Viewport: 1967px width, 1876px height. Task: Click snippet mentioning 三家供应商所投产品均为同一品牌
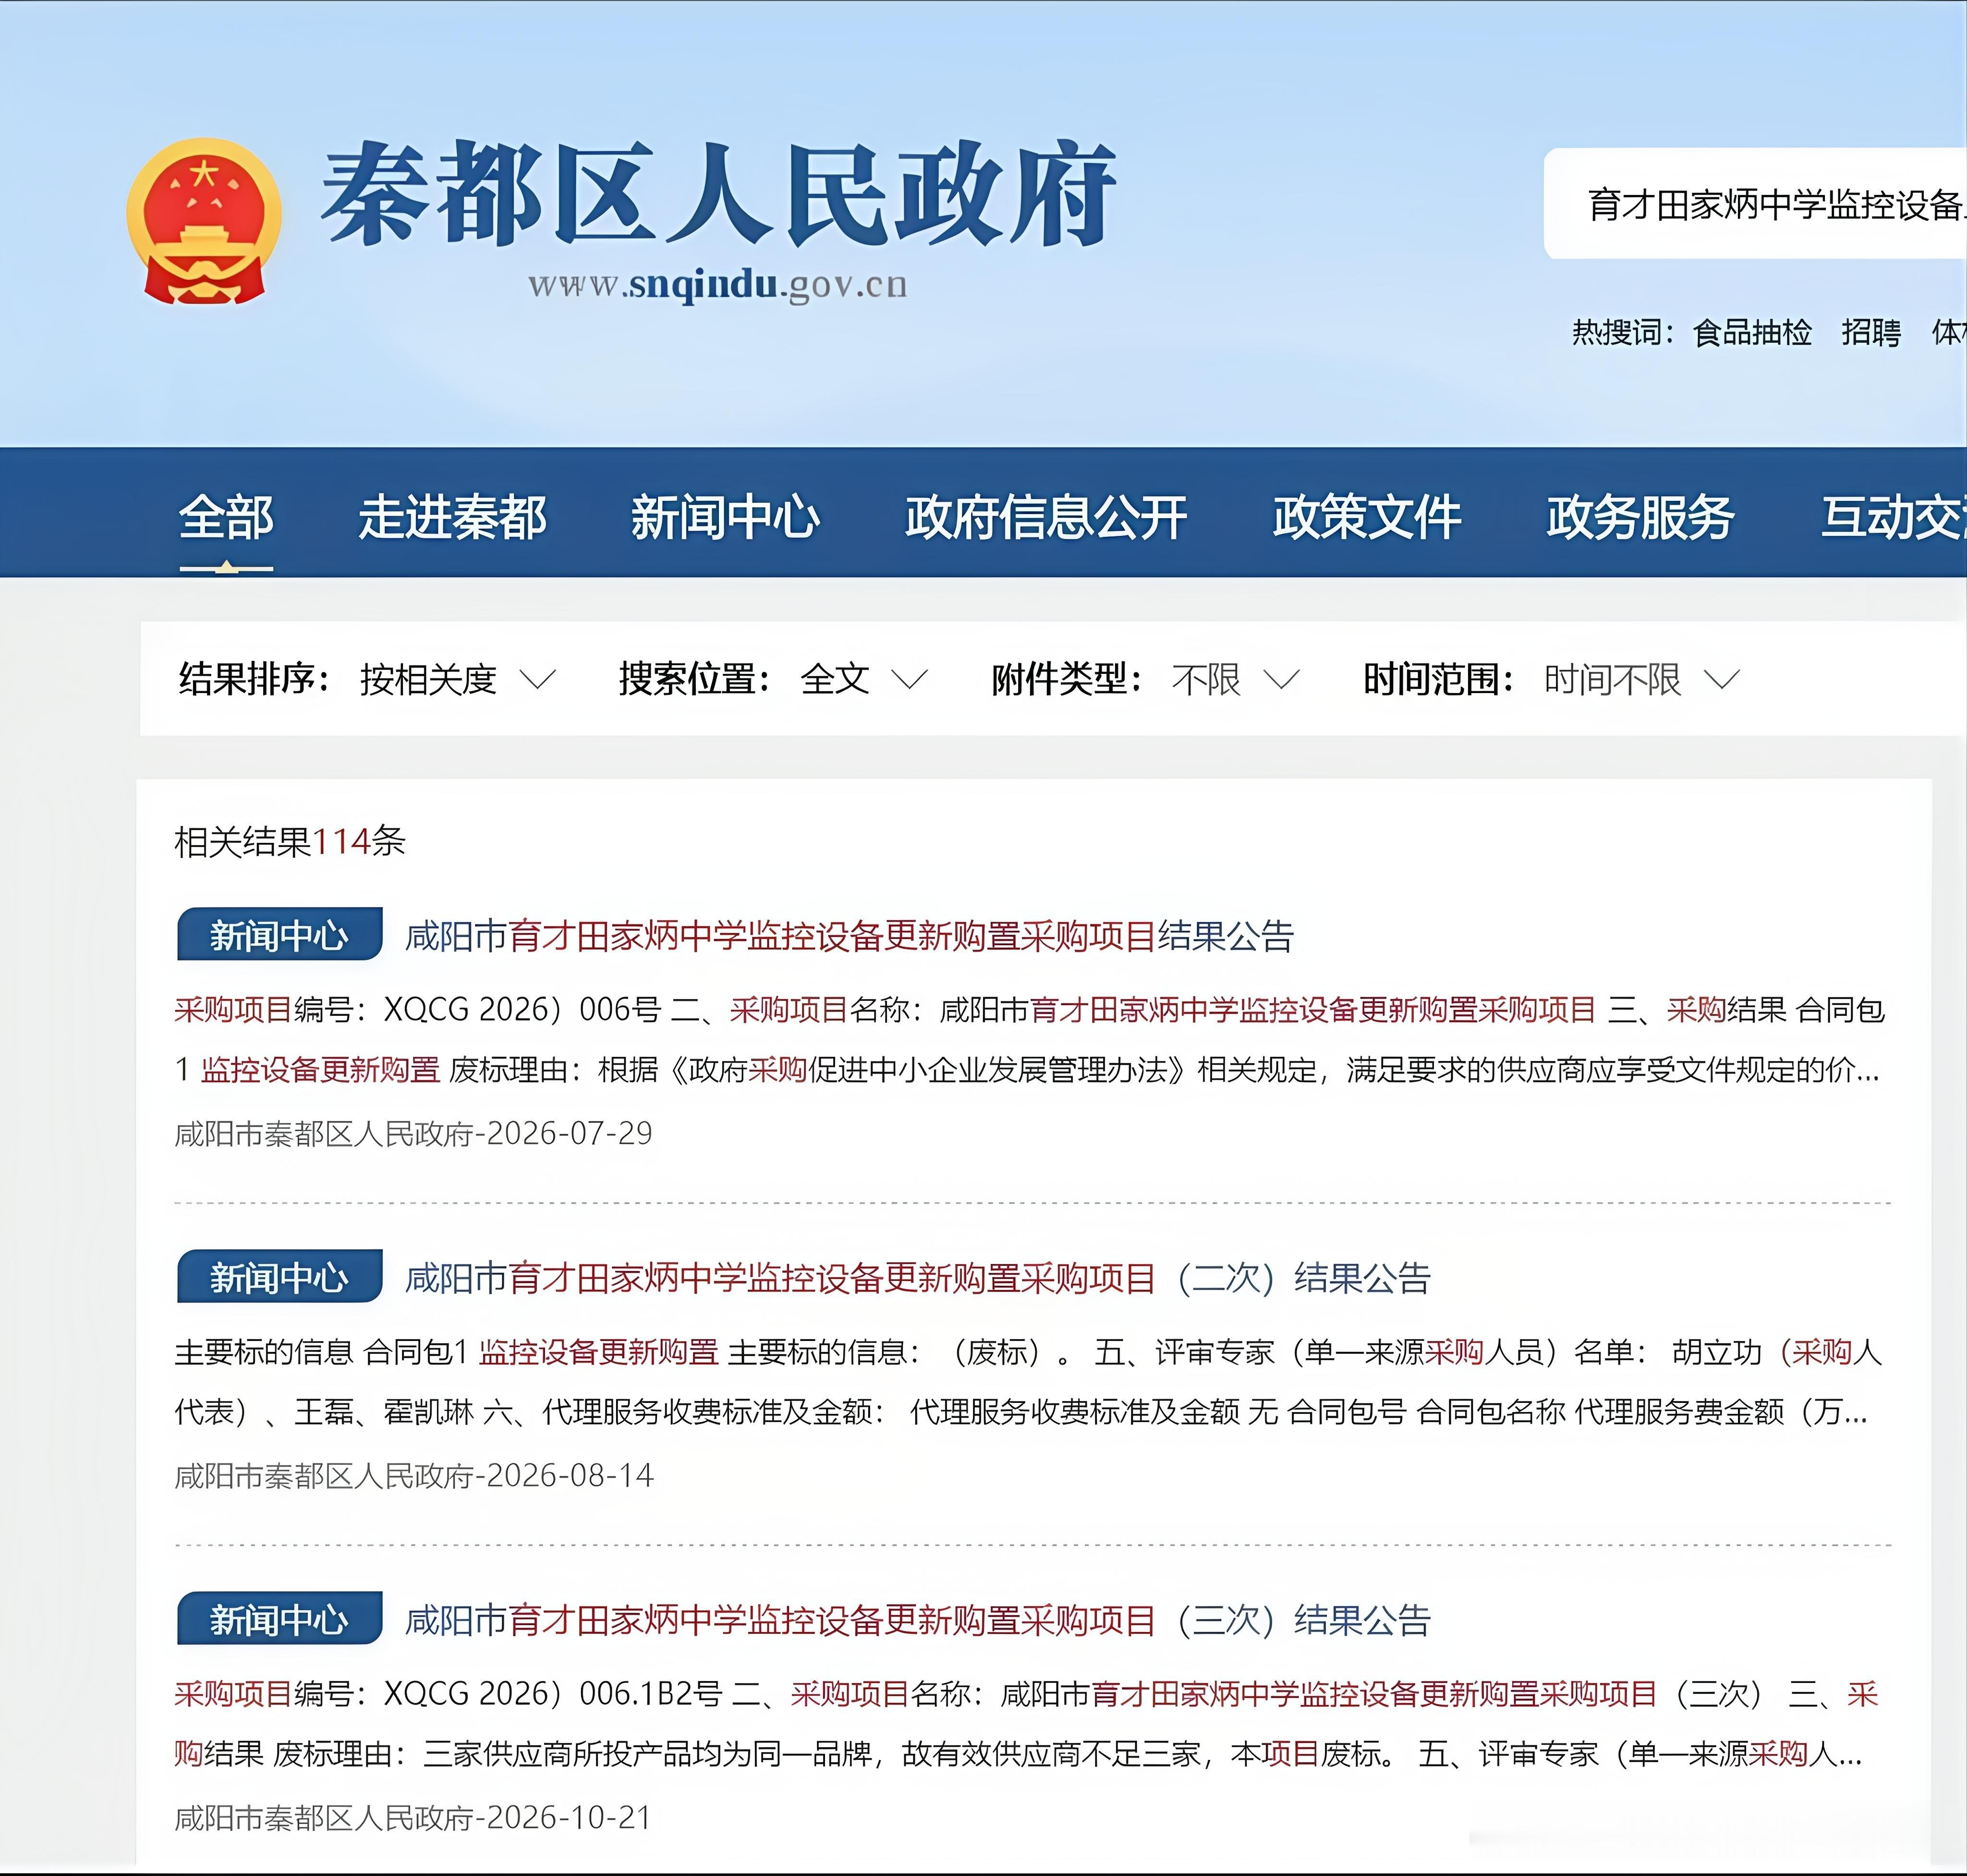tap(1026, 1724)
